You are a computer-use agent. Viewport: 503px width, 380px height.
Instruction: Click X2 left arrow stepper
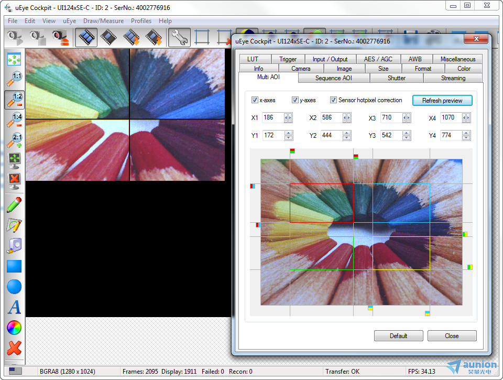coord(345,118)
